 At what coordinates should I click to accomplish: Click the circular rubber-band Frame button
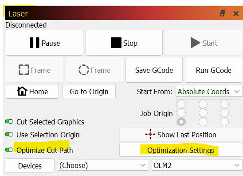tap(94, 70)
